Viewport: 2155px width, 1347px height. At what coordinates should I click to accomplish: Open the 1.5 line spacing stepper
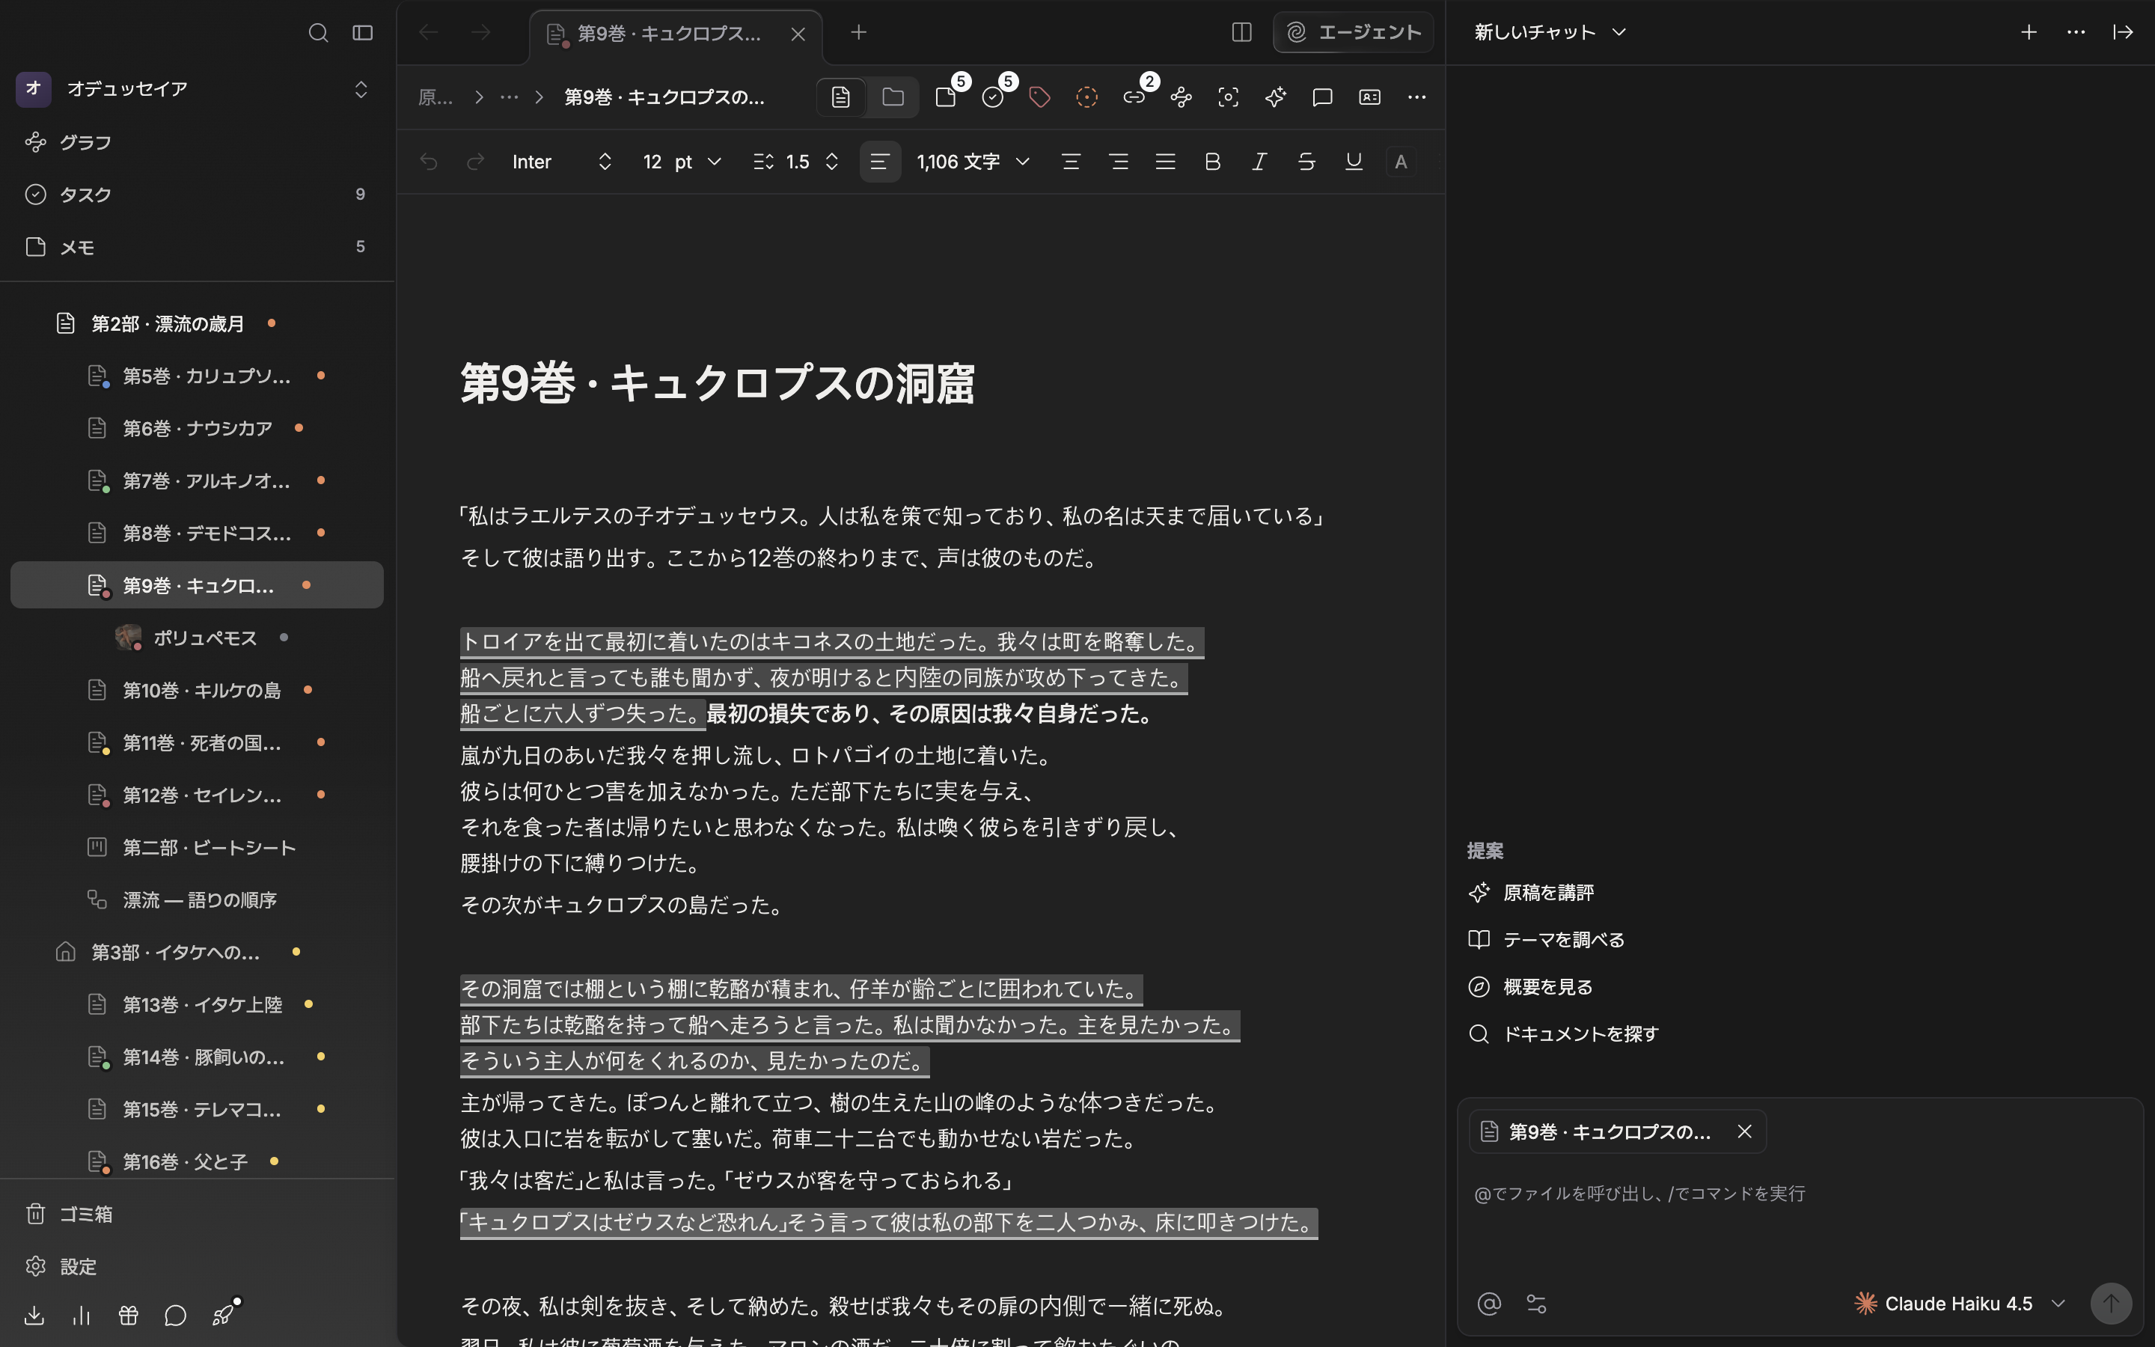coord(796,161)
